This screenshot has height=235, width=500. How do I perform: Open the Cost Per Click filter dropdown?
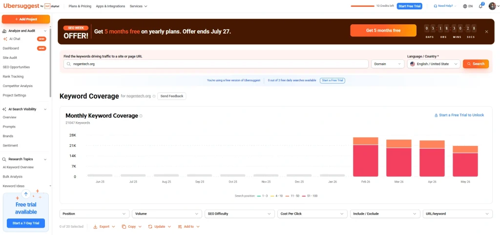[312, 214]
